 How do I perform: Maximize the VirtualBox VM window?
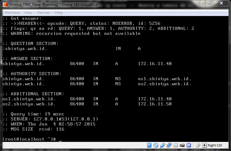click(209, 3)
